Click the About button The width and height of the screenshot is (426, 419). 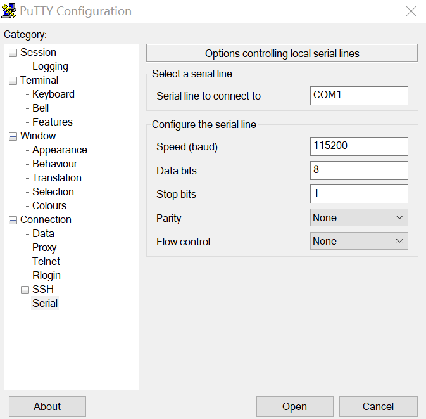coord(47,406)
